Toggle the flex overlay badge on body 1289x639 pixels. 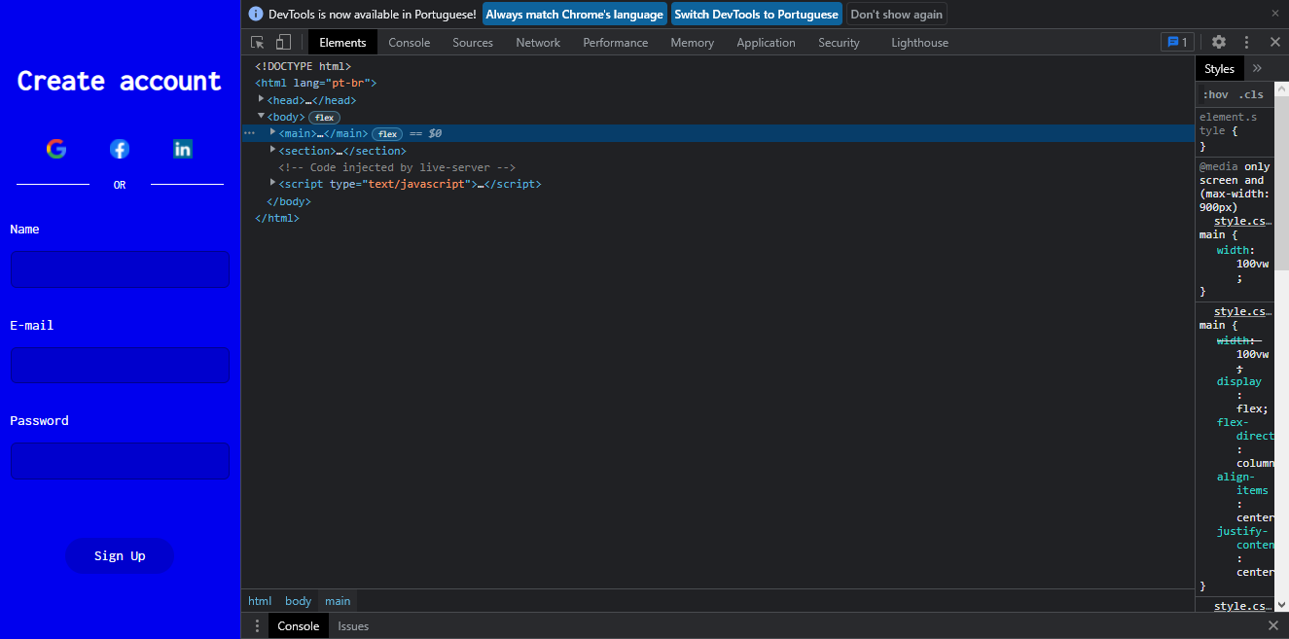(324, 116)
